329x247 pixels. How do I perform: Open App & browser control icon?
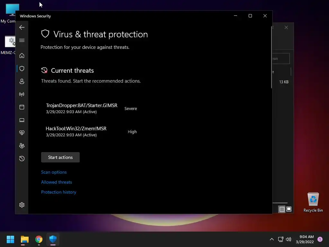tap(22, 107)
